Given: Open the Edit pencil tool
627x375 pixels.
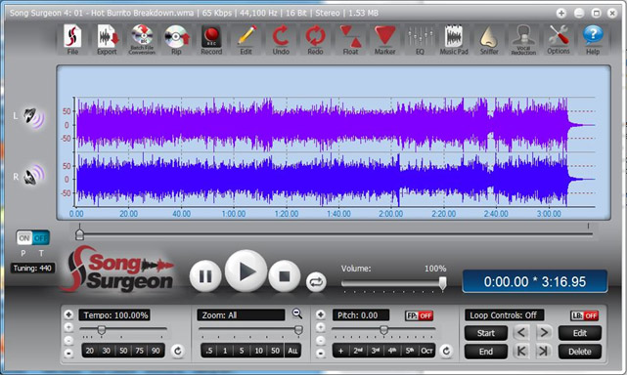Looking at the screenshot, I should coord(246,39).
